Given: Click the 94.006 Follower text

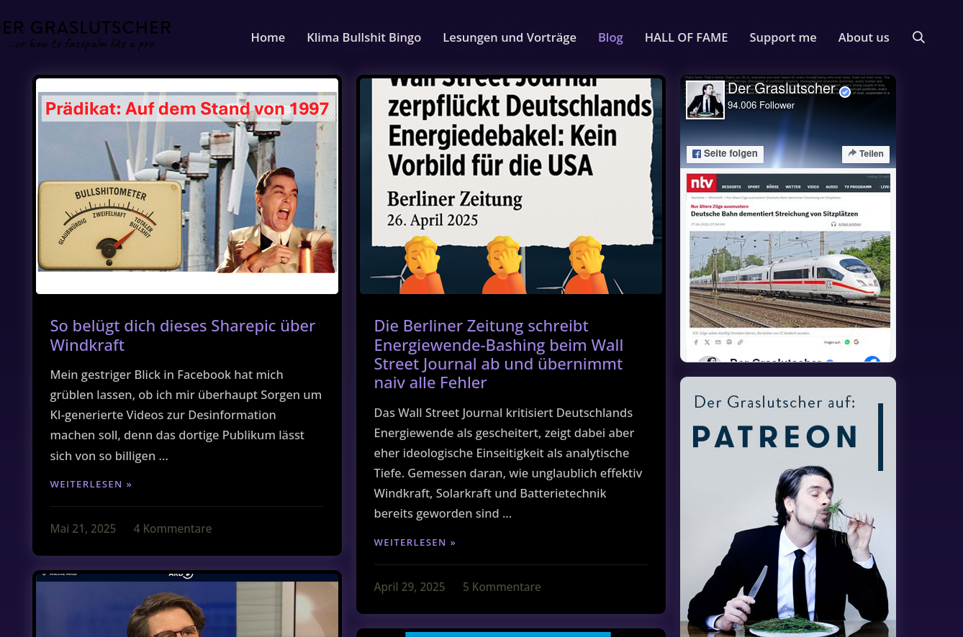Looking at the screenshot, I should [x=761, y=106].
